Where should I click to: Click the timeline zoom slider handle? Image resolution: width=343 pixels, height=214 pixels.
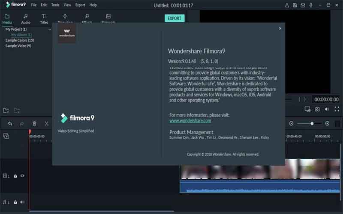click(x=312, y=124)
